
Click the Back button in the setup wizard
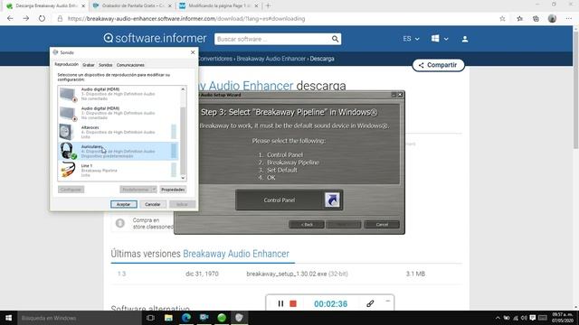(307, 225)
